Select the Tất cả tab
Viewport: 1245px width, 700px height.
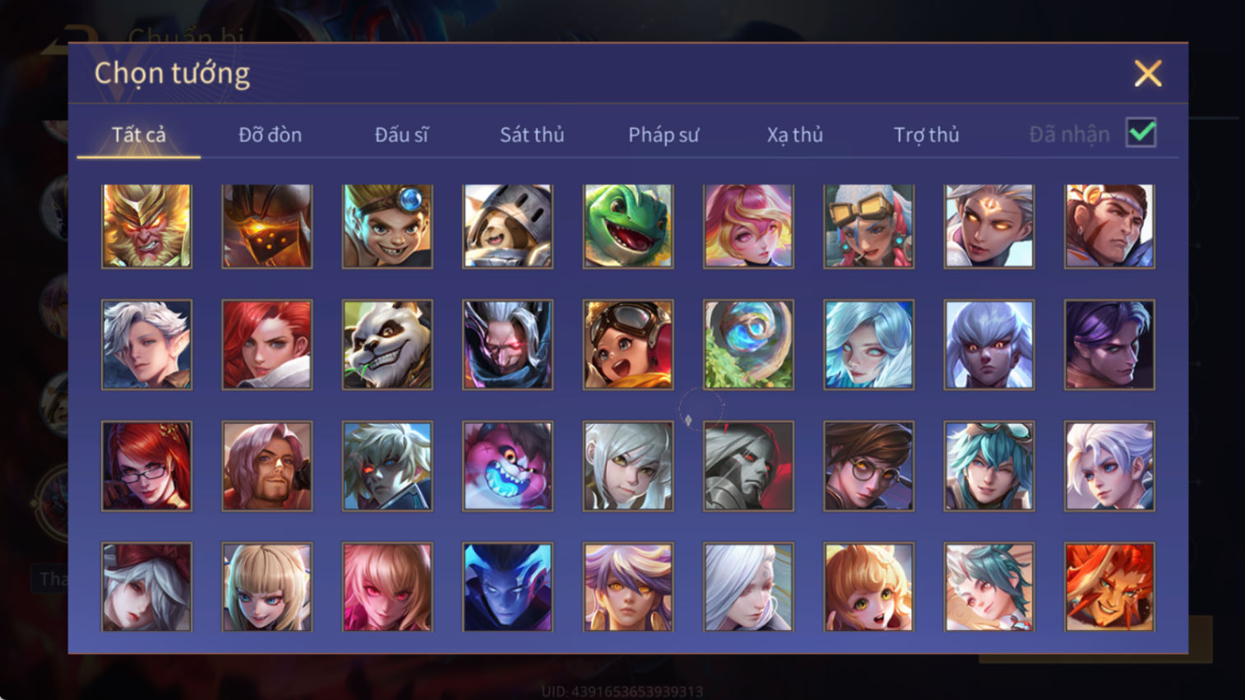click(139, 135)
